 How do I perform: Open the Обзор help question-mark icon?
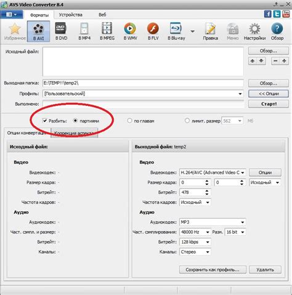[277, 31]
